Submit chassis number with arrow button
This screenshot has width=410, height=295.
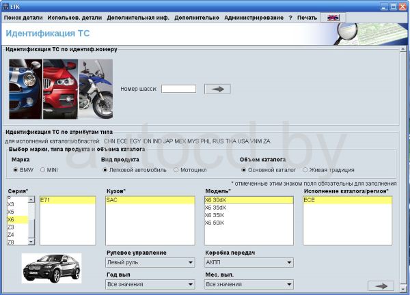coord(217,89)
